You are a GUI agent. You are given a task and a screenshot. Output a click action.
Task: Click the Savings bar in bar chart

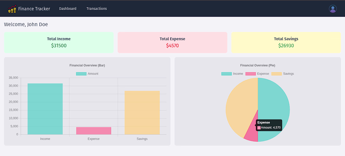[142, 113]
